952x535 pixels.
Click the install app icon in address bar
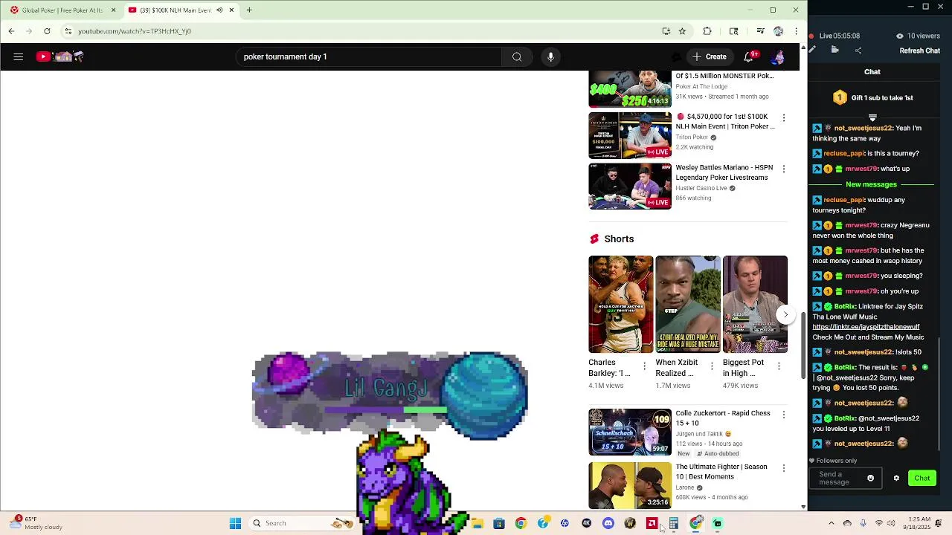click(666, 31)
